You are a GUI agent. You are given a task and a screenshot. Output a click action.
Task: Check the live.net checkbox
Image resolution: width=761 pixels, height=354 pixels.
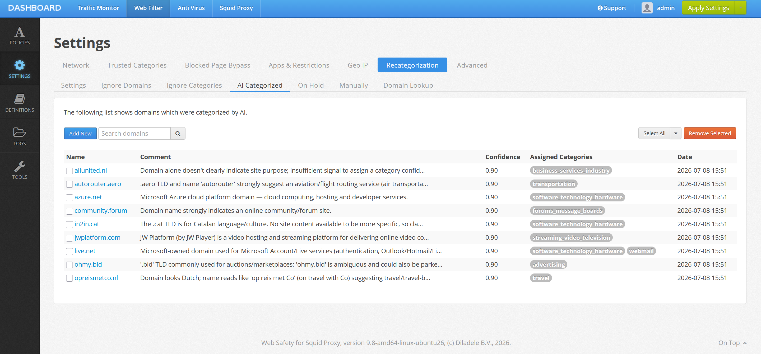(69, 251)
